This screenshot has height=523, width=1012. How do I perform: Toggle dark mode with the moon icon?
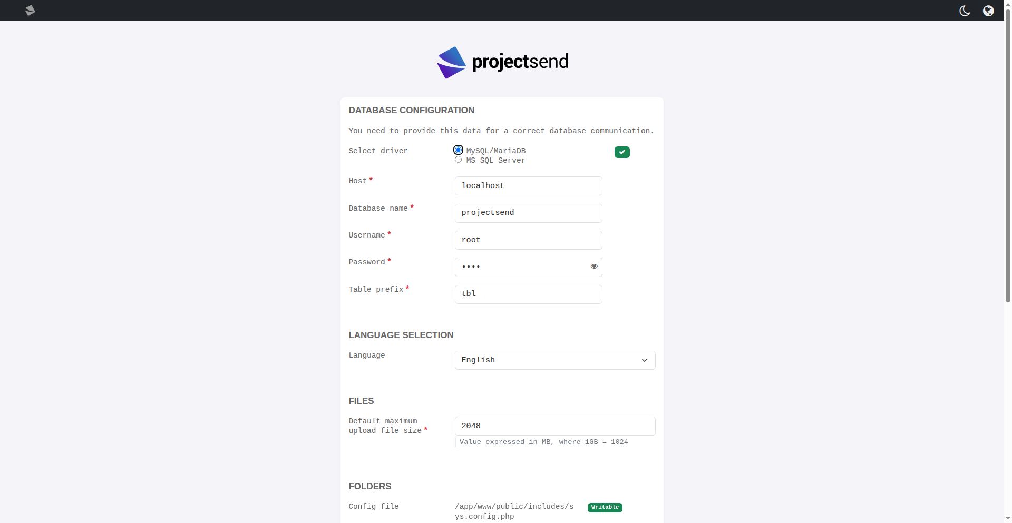tap(965, 11)
